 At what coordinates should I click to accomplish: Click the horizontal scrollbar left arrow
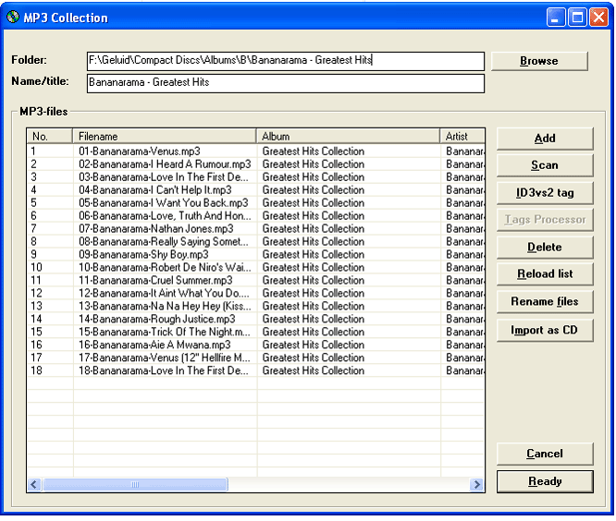34,485
